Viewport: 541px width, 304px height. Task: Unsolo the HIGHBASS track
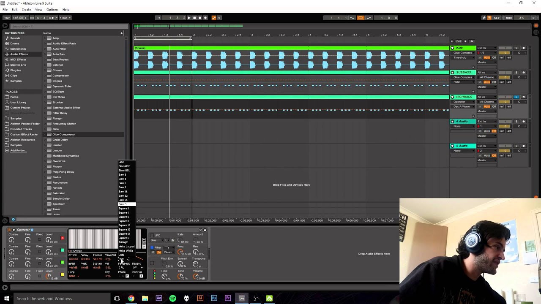(516, 97)
